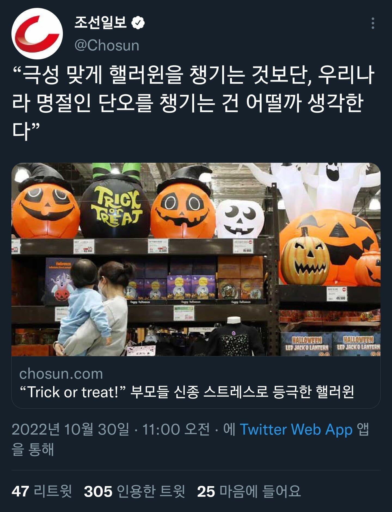Open the @Chosun handle profile link
Image resolution: width=392 pixels, height=512 pixels.
[107, 45]
